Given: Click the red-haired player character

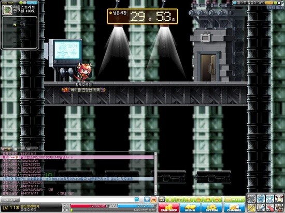Looking at the screenshot, I should (84, 72).
